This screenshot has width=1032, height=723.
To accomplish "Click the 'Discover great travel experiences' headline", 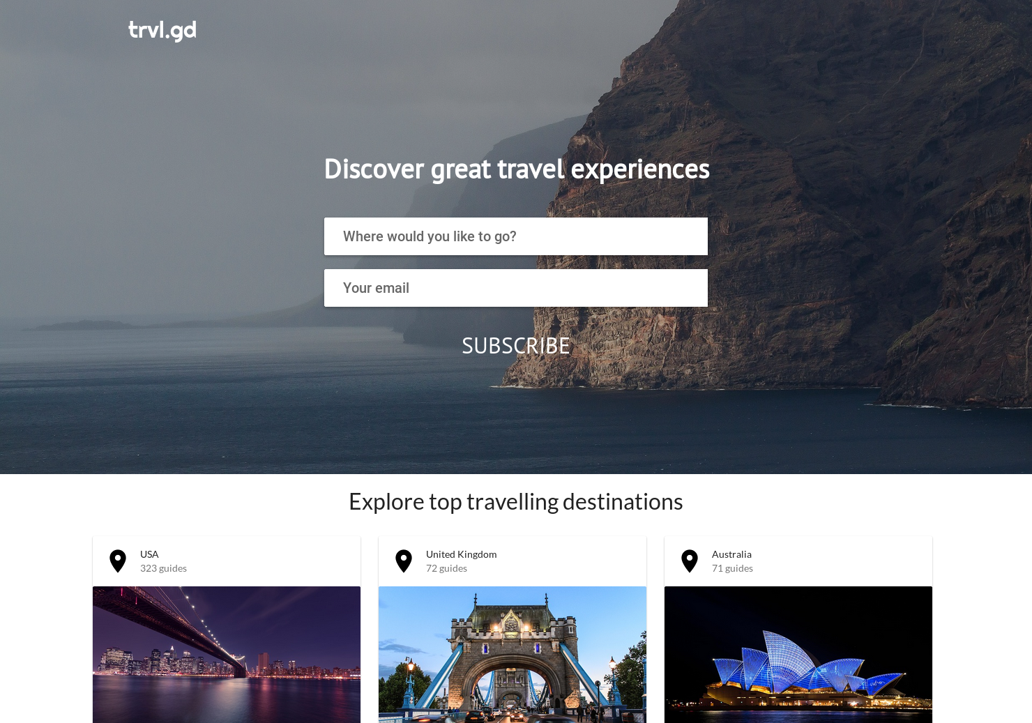I will pyautogui.click(x=517, y=169).
